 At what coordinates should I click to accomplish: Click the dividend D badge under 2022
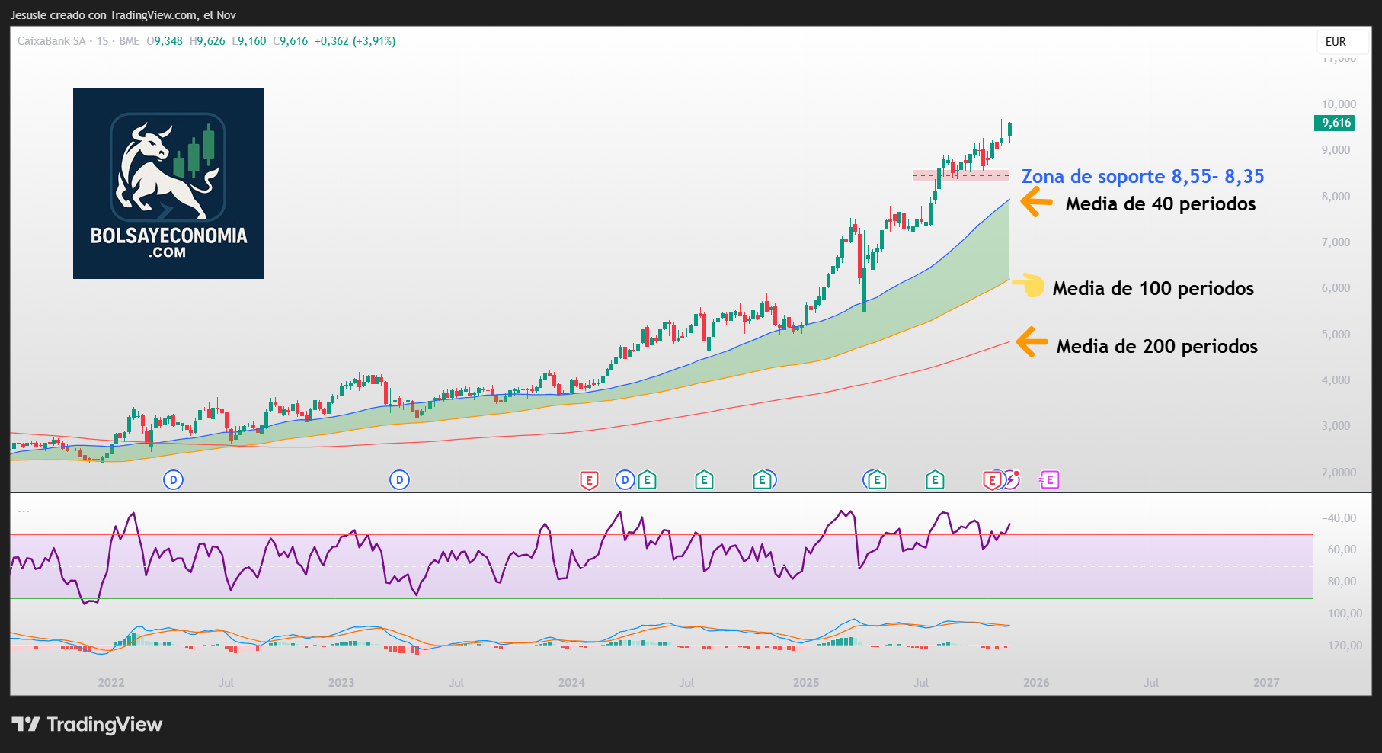coord(173,480)
